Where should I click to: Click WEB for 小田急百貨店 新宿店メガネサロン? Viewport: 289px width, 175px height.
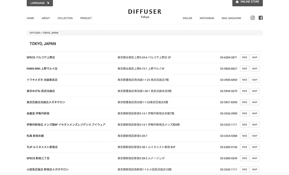244,170
